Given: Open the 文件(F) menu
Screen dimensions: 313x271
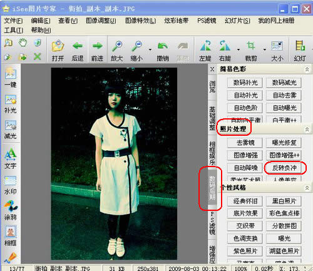Looking at the screenshot, I should coord(13,21).
